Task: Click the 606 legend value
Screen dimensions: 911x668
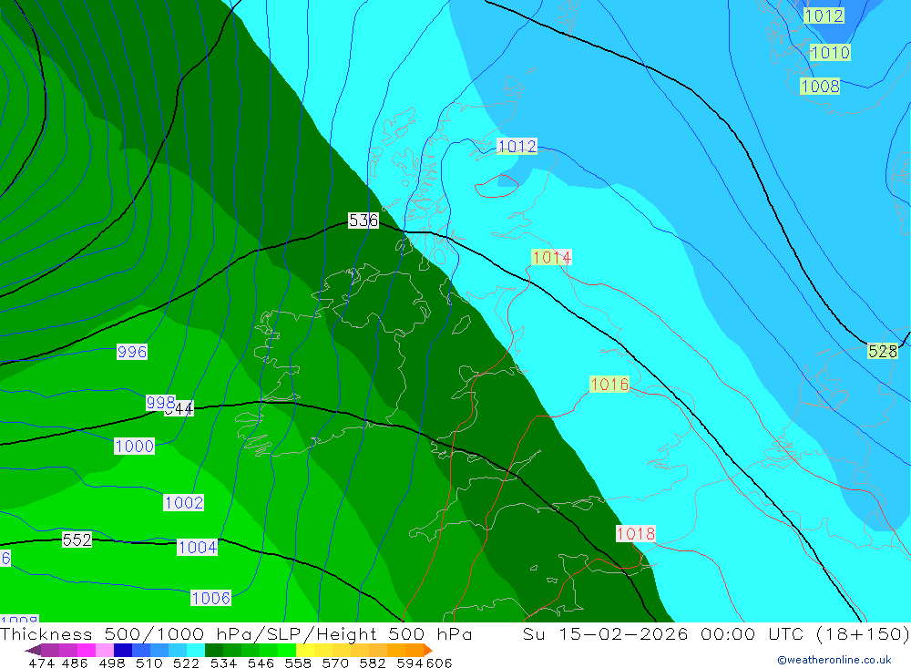Action: coord(439,663)
